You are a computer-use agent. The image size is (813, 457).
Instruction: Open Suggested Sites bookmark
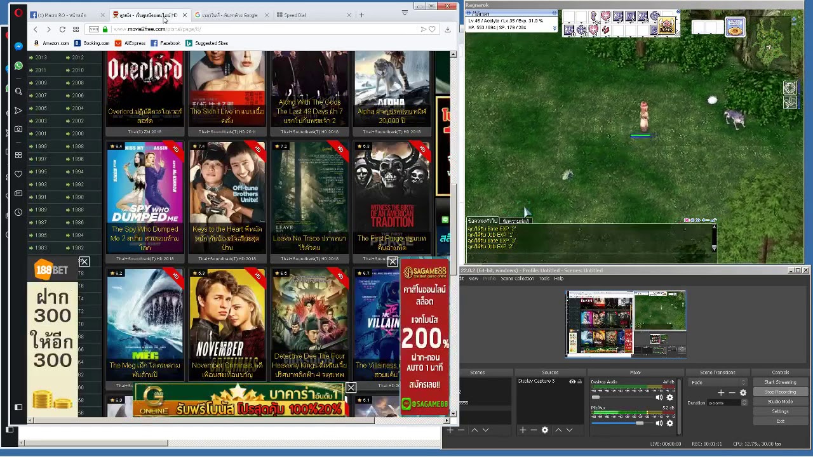206,43
